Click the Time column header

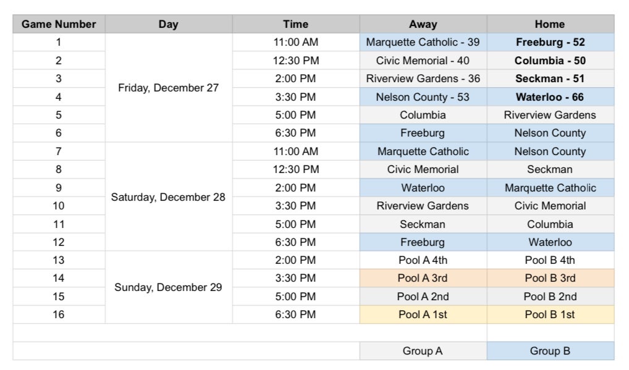coord(295,24)
